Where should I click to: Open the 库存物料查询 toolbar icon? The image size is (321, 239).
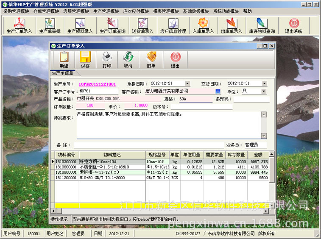click(x=262, y=25)
